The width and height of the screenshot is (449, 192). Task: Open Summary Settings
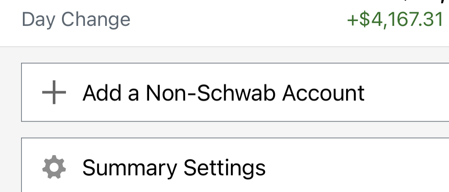click(235, 165)
